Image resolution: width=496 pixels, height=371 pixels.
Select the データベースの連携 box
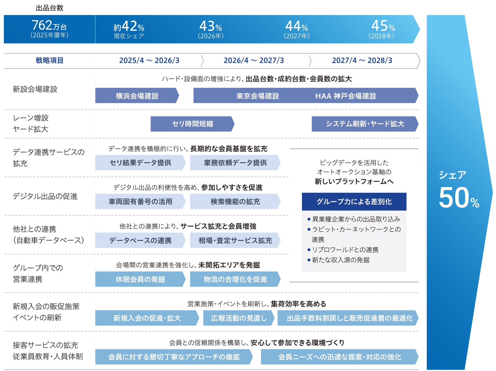(140, 240)
